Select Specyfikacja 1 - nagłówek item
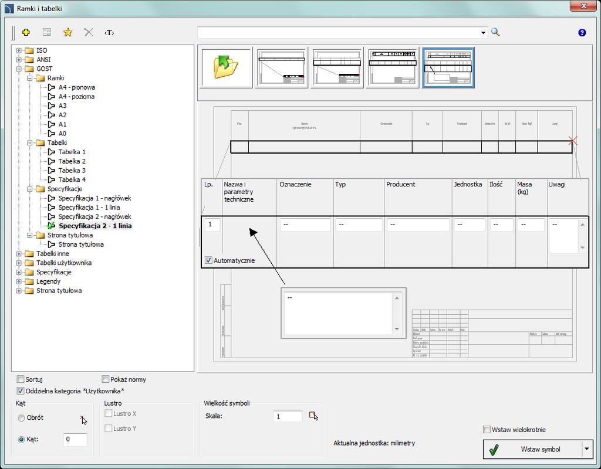The height and width of the screenshot is (469, 601). 94,198
